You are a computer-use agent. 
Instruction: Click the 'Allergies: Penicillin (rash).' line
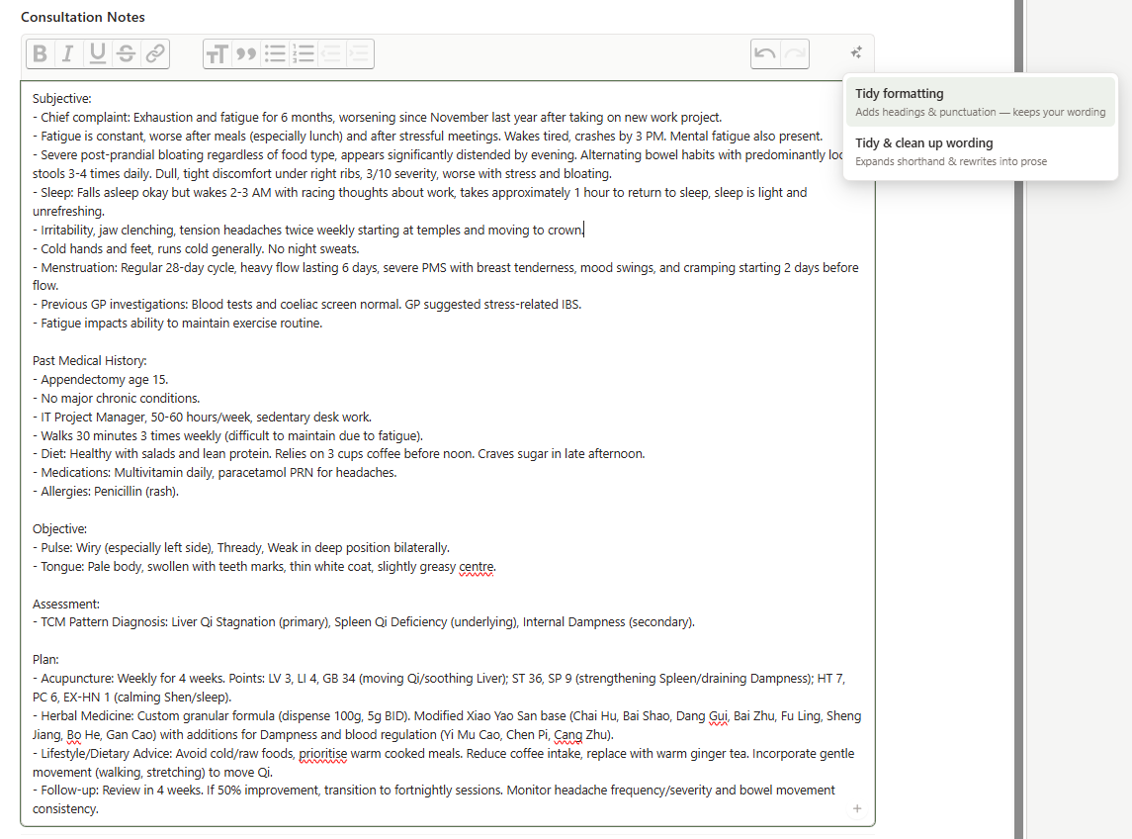coord(106,492)
